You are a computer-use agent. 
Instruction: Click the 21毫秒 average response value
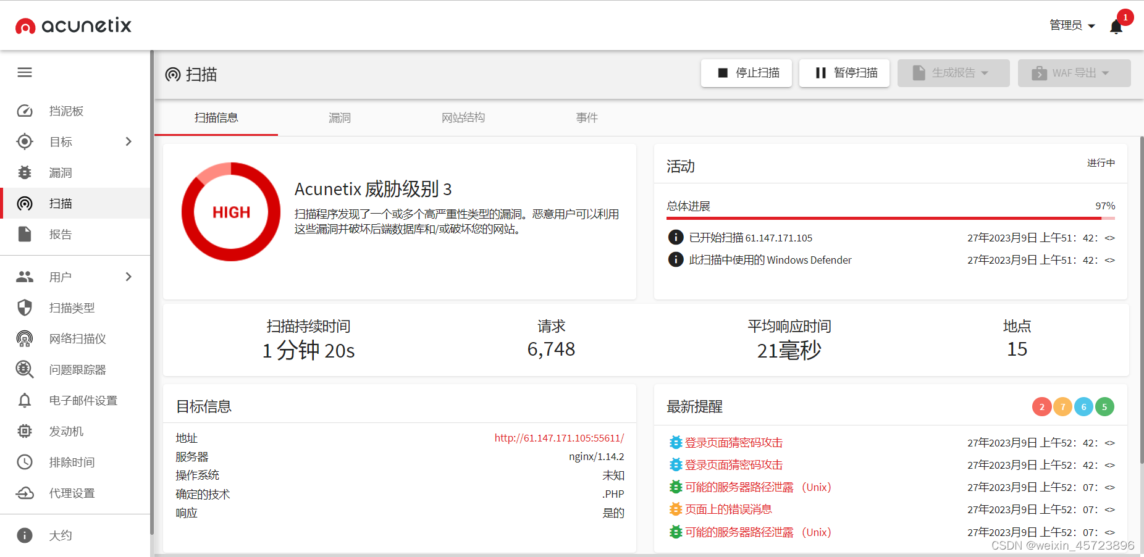(789, 350)
